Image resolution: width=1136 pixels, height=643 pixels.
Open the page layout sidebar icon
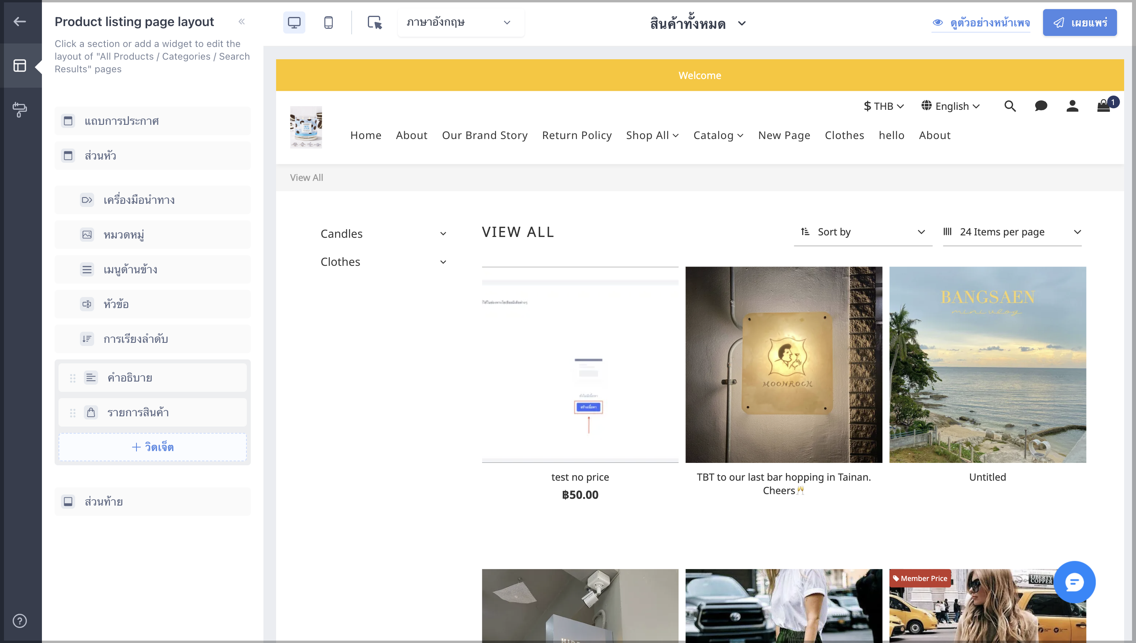click(x=20, y=66)
